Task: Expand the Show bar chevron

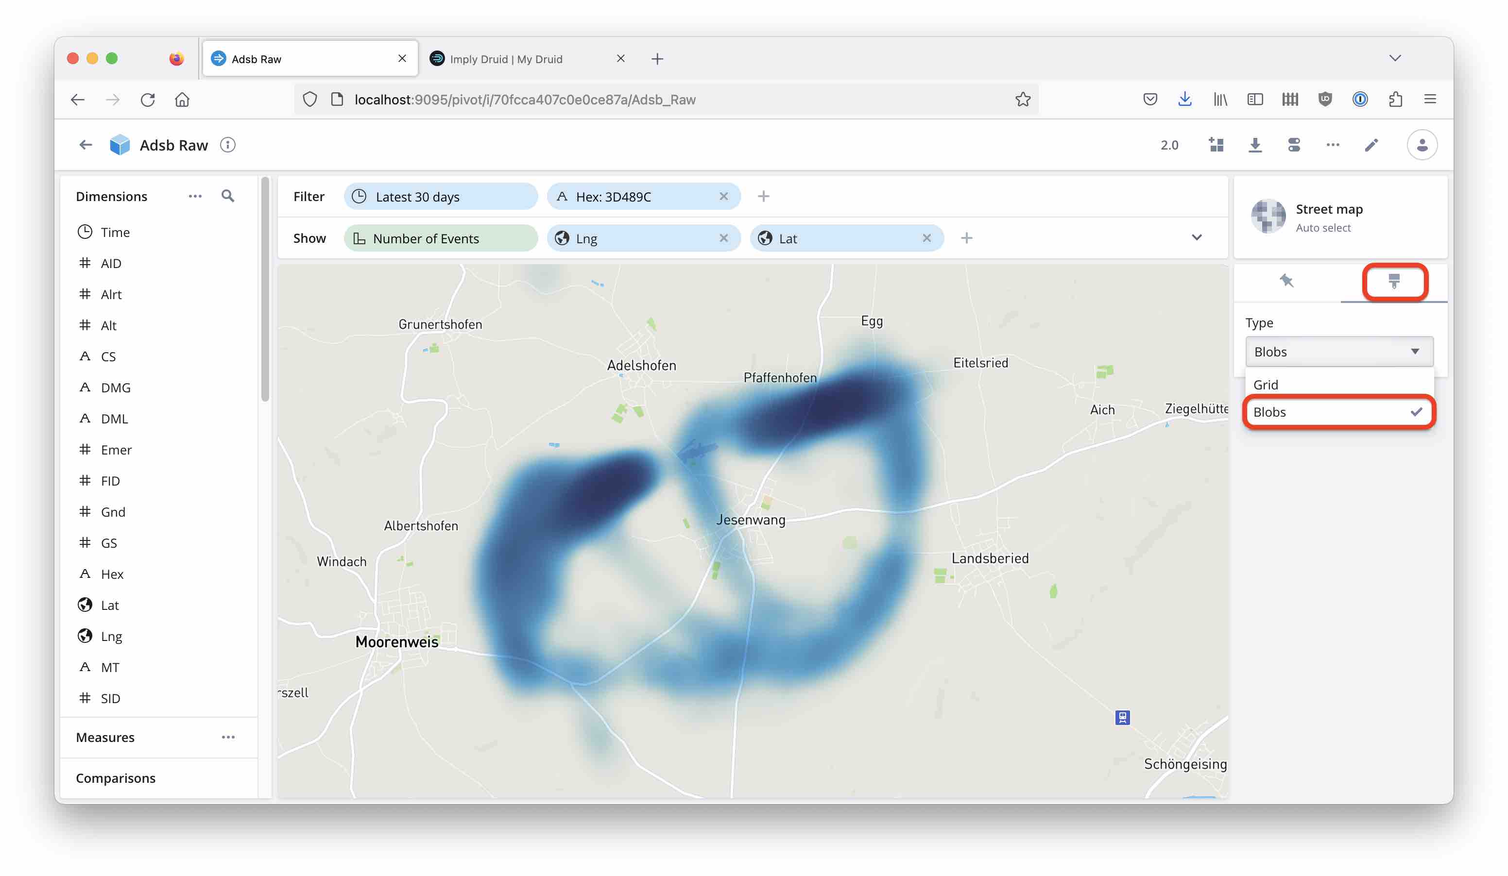Action: point(1196,237)
